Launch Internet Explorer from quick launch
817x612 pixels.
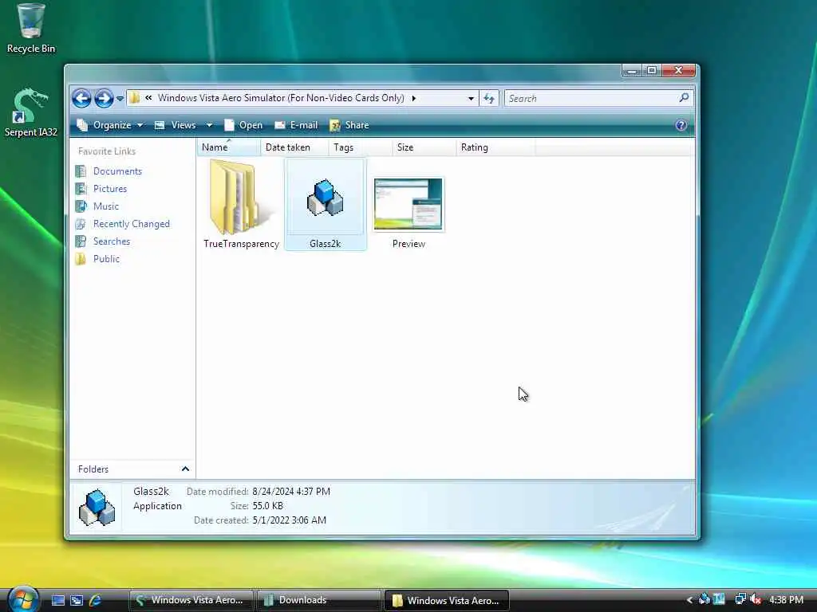coord(96,600)
